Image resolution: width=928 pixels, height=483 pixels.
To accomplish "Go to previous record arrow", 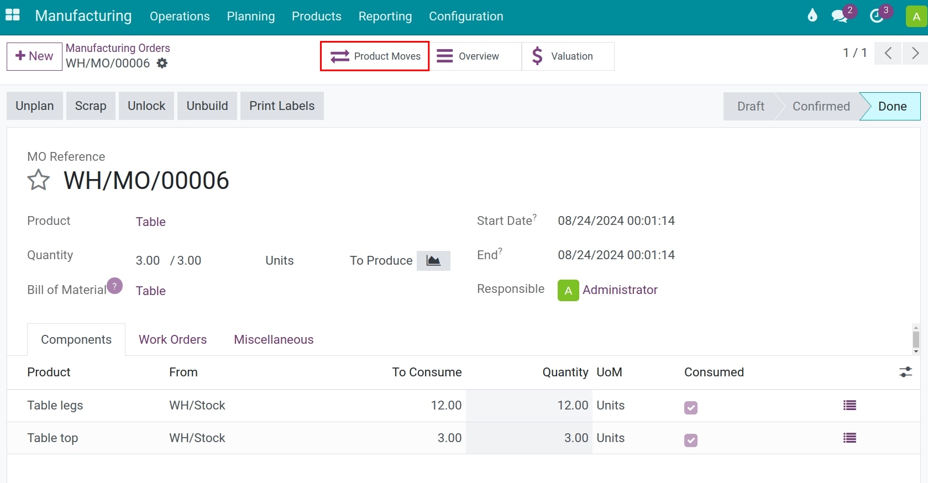I will pos(888,54).
